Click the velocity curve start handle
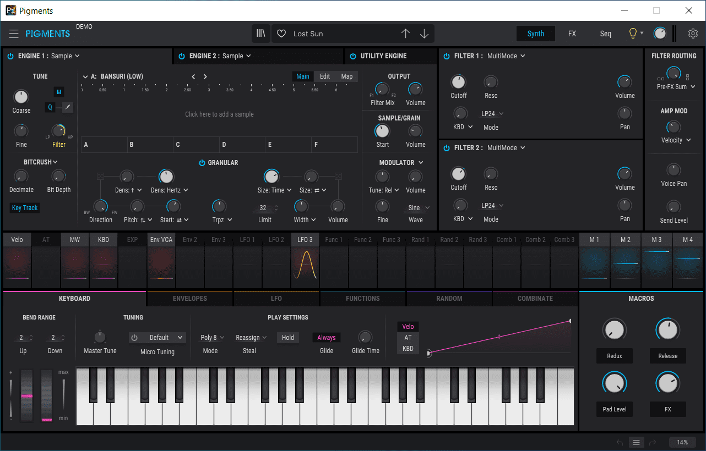The width and height of the screenshot is (706, 451). (429, 354)
